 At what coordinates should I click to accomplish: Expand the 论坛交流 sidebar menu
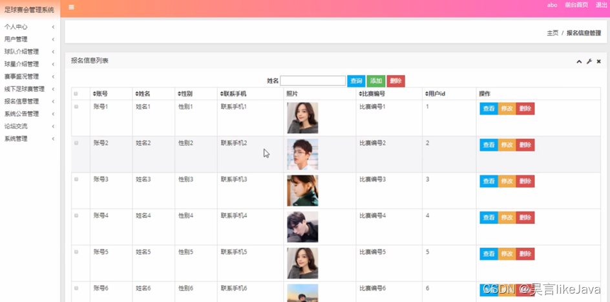pos(30,127)
